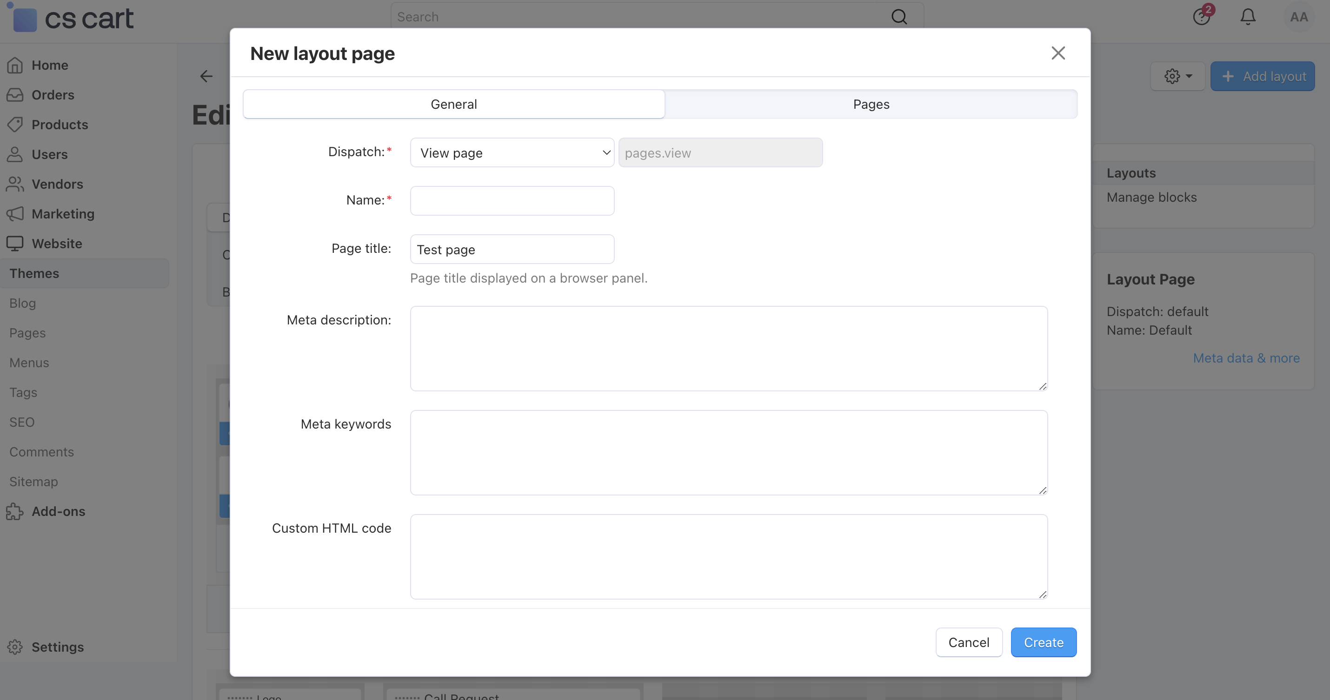Open the Sitemap sidebar item
Image resolution: width=1330 pixels, height=700 pixels.
tap(33, 482)
